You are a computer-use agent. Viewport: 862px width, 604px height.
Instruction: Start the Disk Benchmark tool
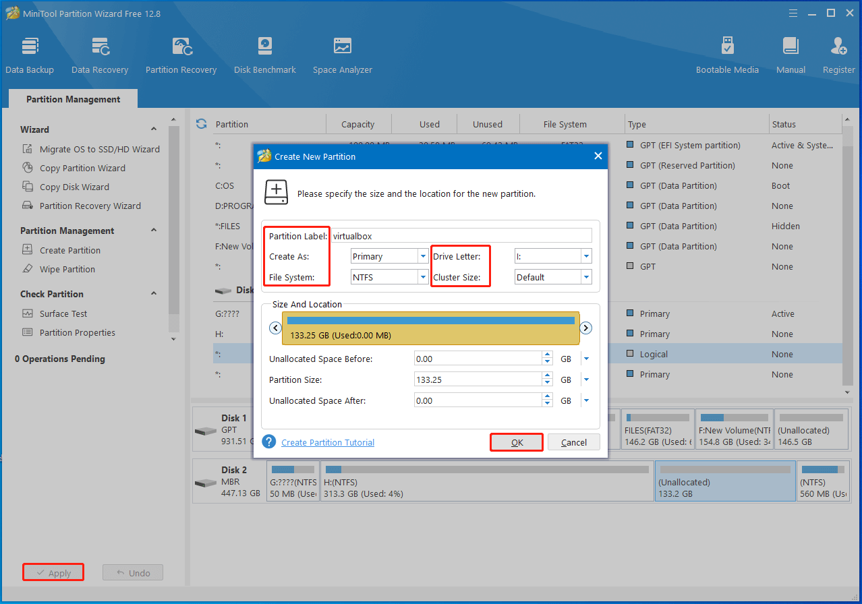pyautogui.click(x=264, y=55)
